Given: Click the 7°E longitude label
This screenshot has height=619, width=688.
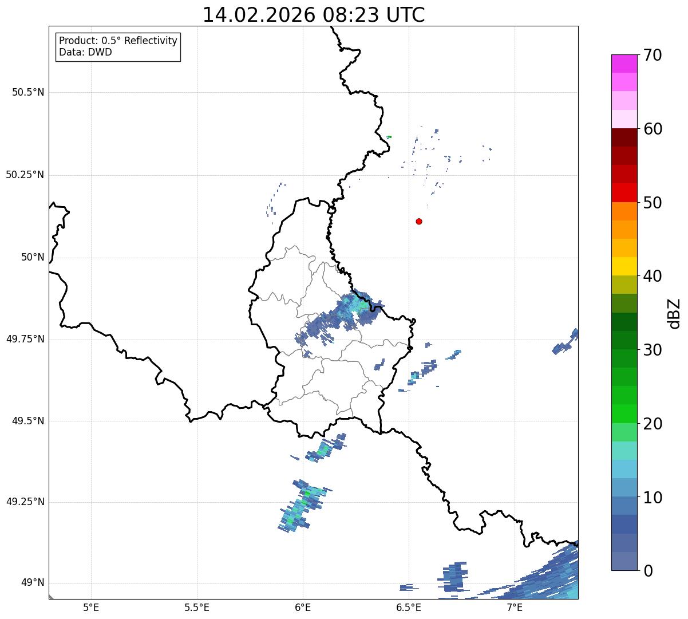Looking at the screenshot, I should point(515,607).
